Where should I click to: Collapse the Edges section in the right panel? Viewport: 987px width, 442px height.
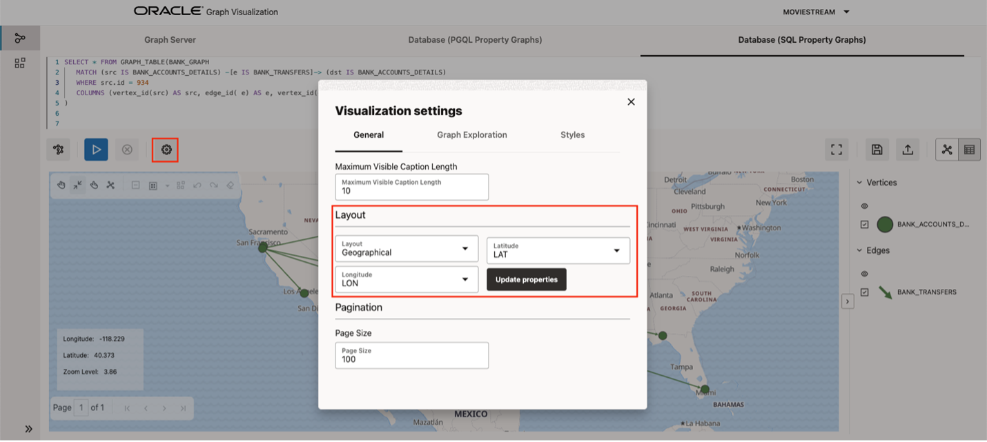[858, 250]
